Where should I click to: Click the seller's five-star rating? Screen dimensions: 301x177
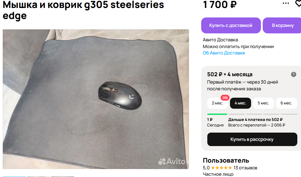pos(221,168)
